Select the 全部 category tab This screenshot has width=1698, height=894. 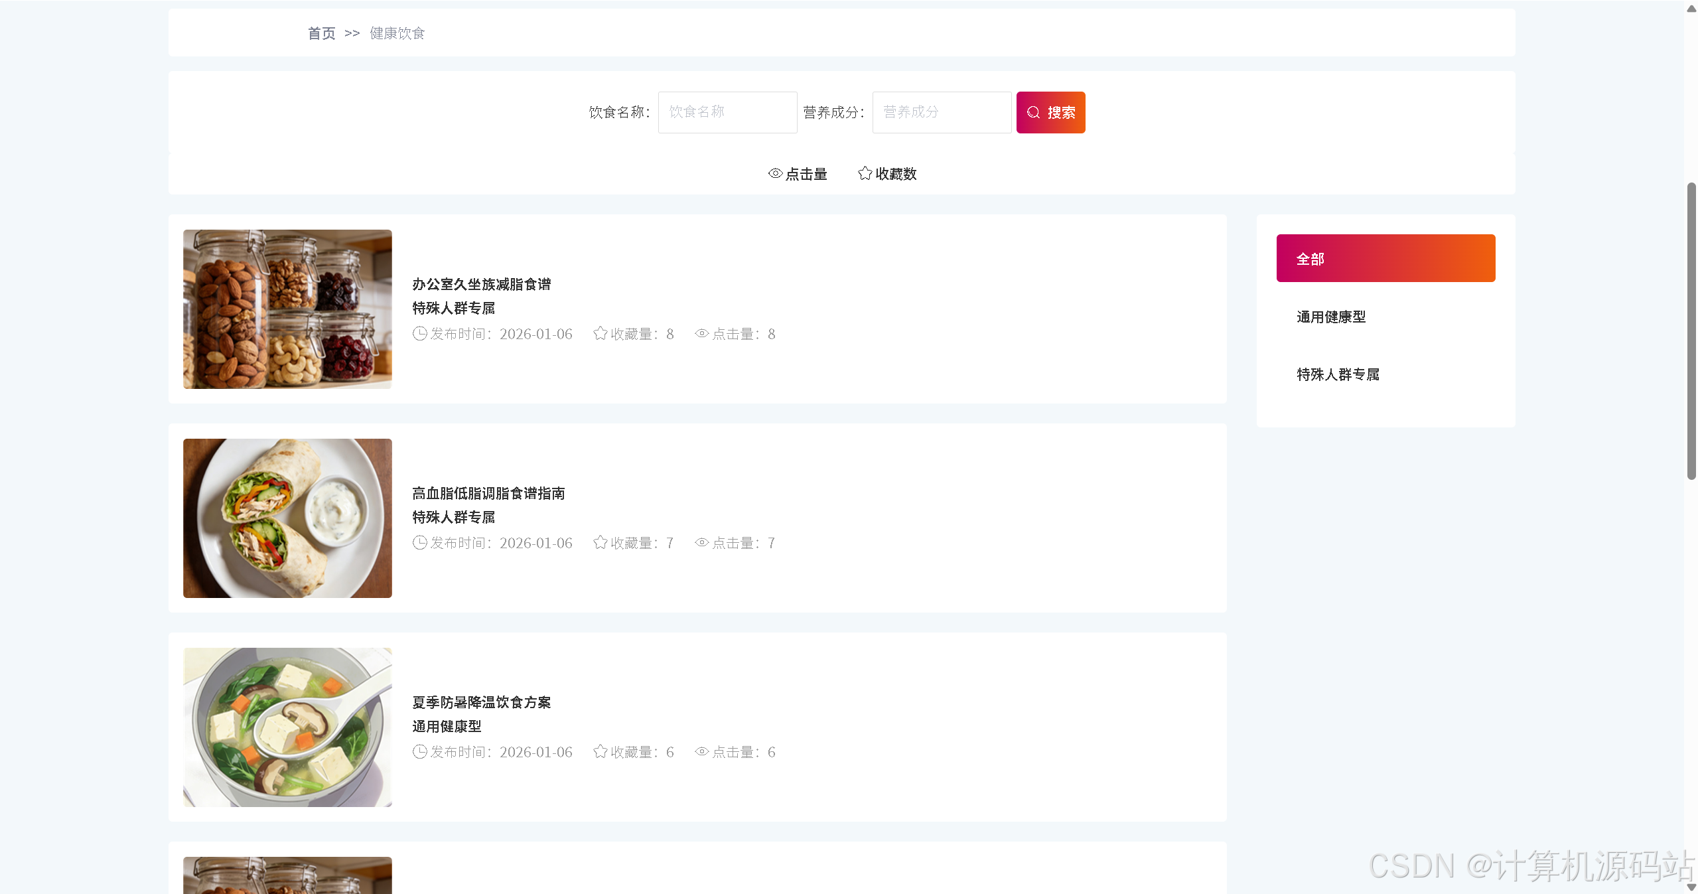point(1385,258)
